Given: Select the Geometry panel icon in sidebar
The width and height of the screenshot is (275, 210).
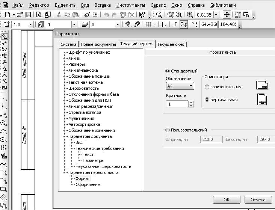Looking at the screenshot, I should [x=5, y=36].
